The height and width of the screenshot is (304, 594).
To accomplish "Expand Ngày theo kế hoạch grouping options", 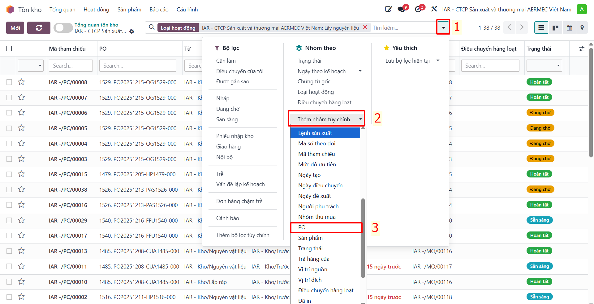I will [x=360, y=71].
